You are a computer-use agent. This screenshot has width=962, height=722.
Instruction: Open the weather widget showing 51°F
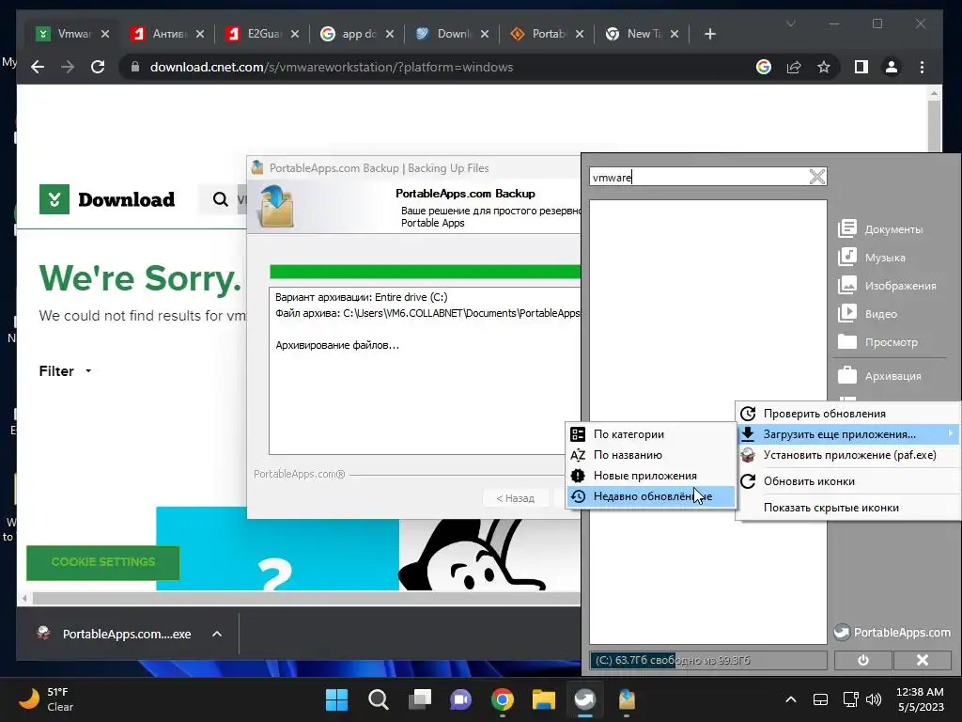point(46,699)
